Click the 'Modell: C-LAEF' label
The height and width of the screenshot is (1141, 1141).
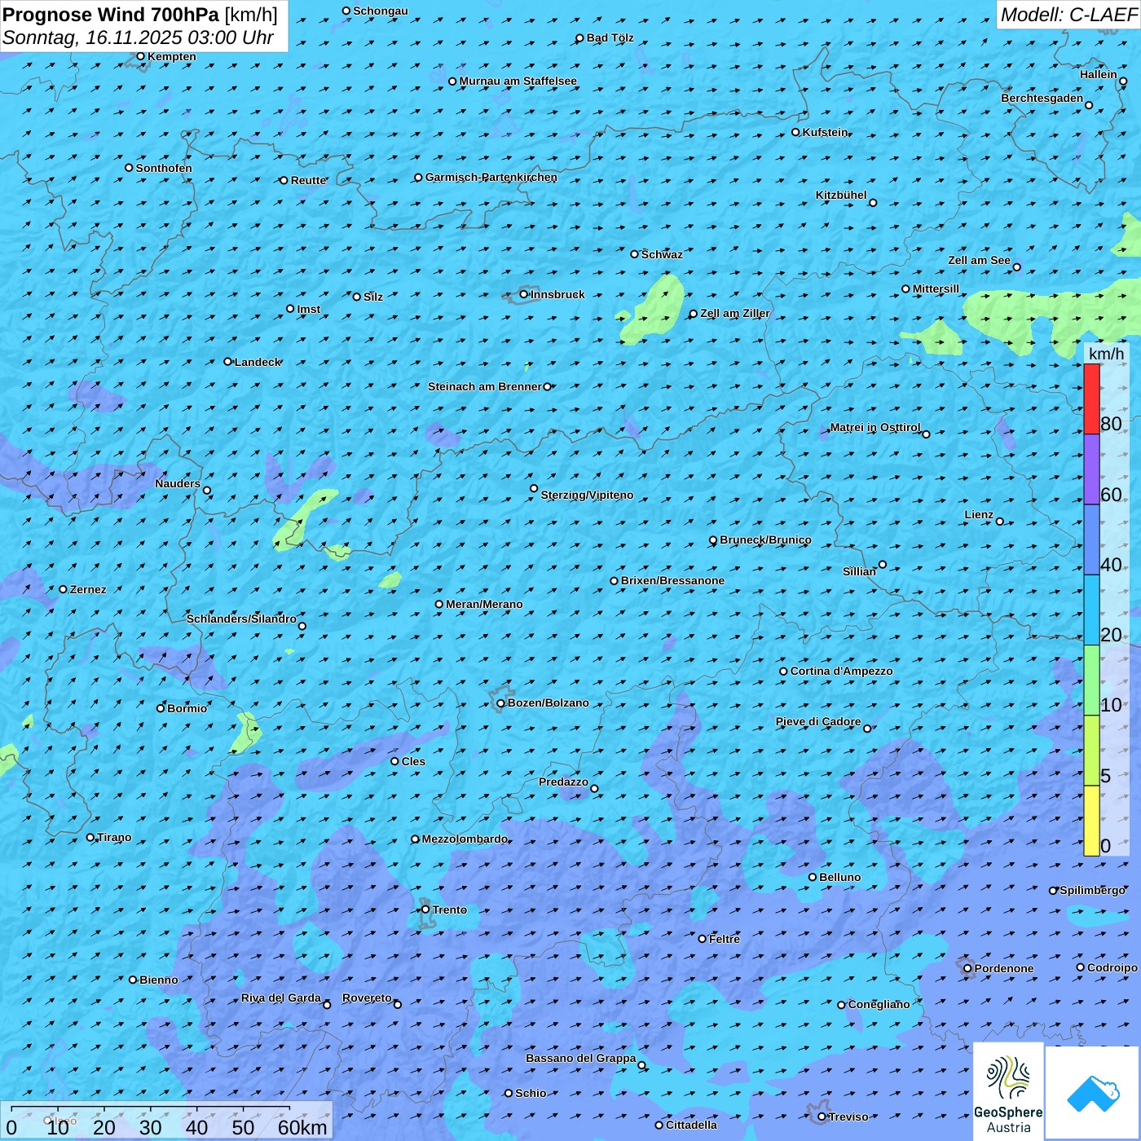tap(1068, 15)
